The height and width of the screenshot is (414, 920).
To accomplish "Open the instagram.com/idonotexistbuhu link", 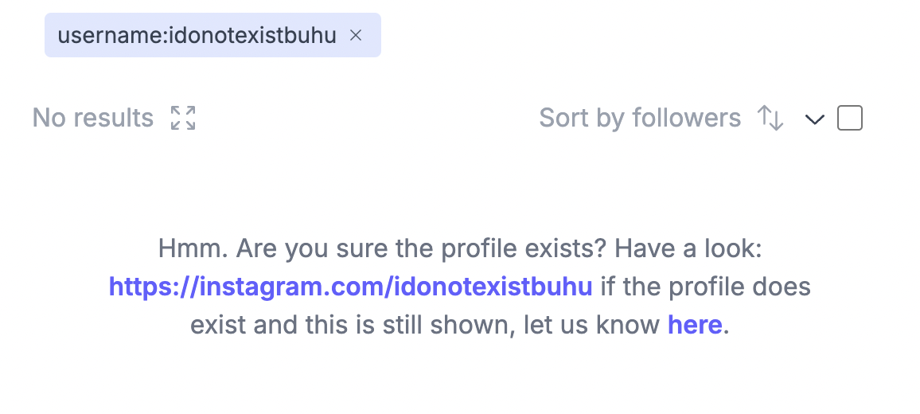I will tap(351, 287).
